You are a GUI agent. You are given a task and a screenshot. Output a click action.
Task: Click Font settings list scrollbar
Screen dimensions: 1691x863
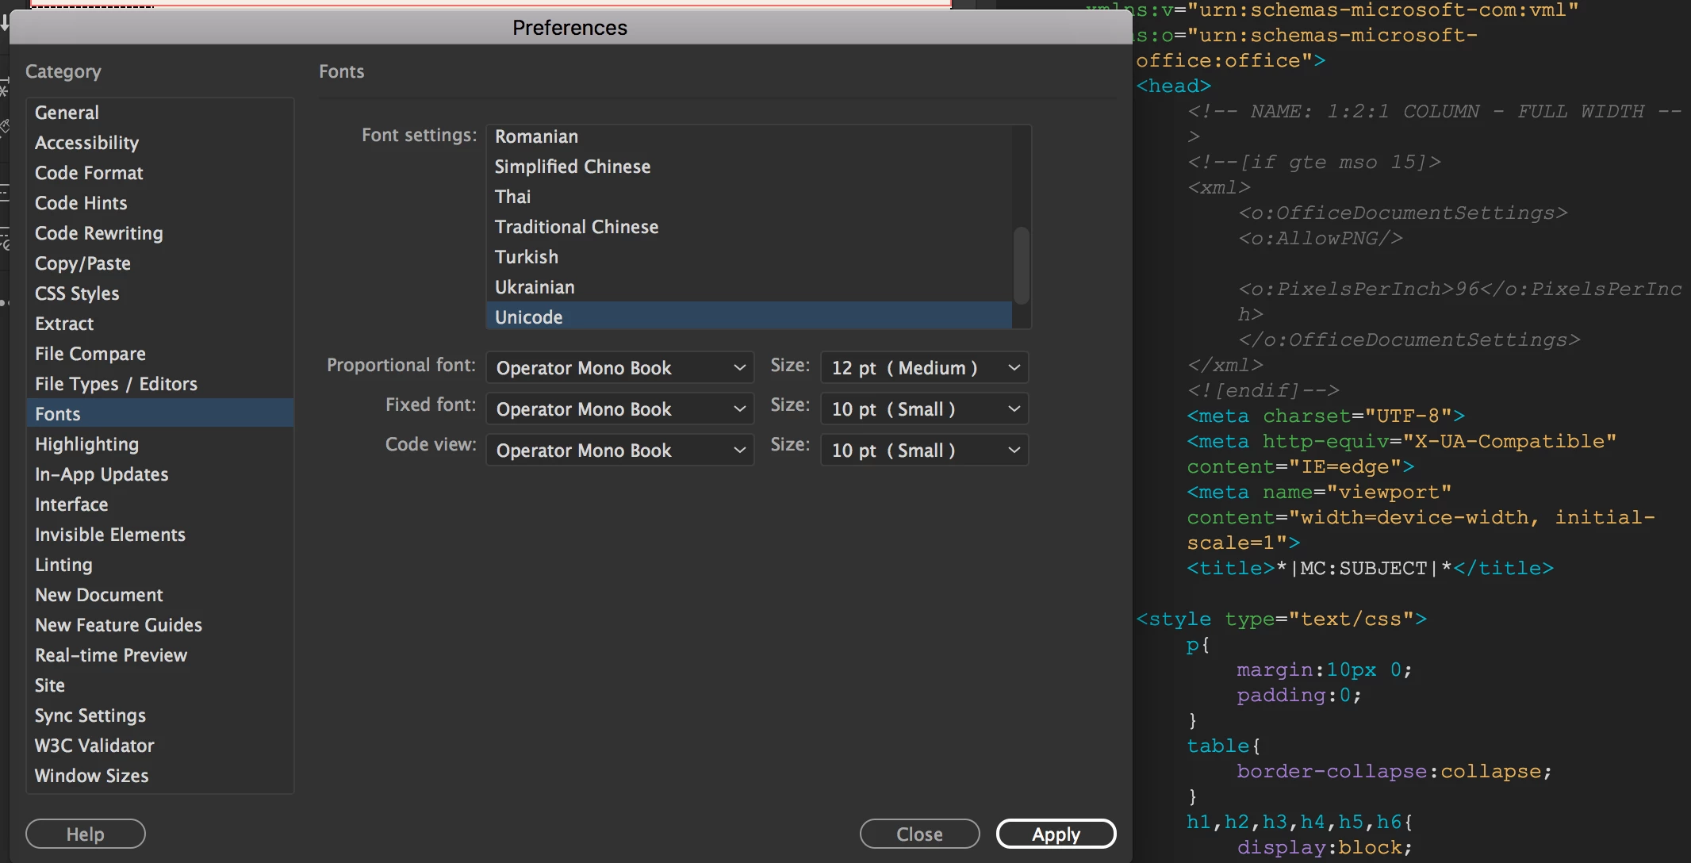coord(1022,265)
